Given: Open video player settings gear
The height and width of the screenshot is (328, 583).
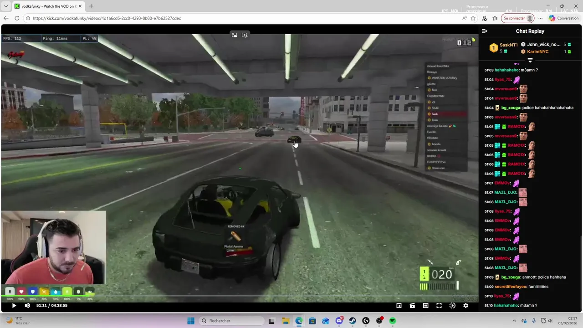Looking at the screenshot, I should coord(465,306).
